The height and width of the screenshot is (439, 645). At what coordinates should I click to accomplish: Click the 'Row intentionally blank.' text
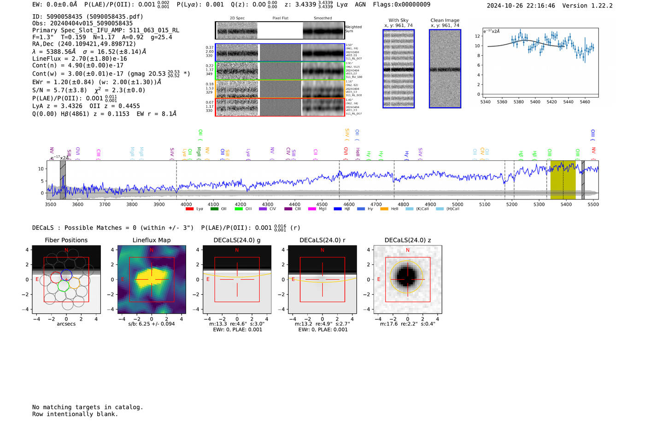pyautogui.click(x=75, y=414)
